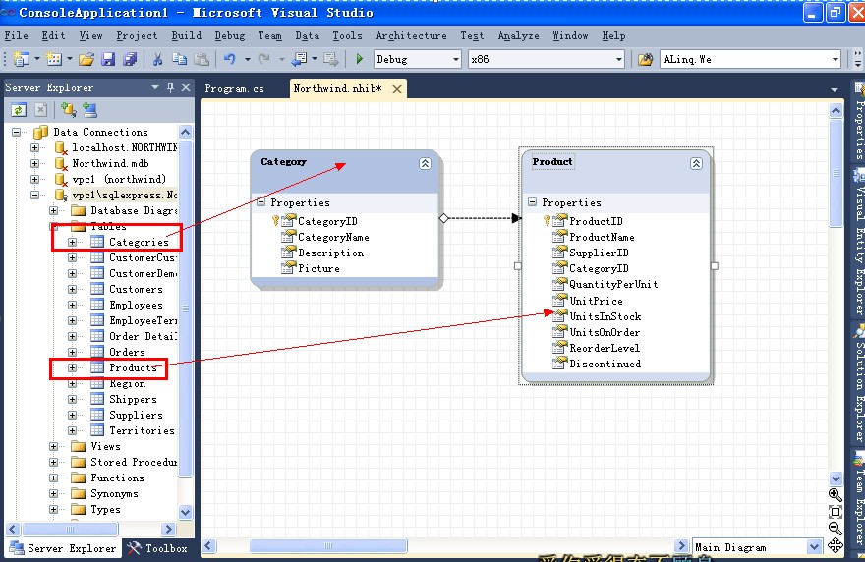Click the Paste toolbar icon
Viewport: 865px width, 562px height.
point(202,59)
